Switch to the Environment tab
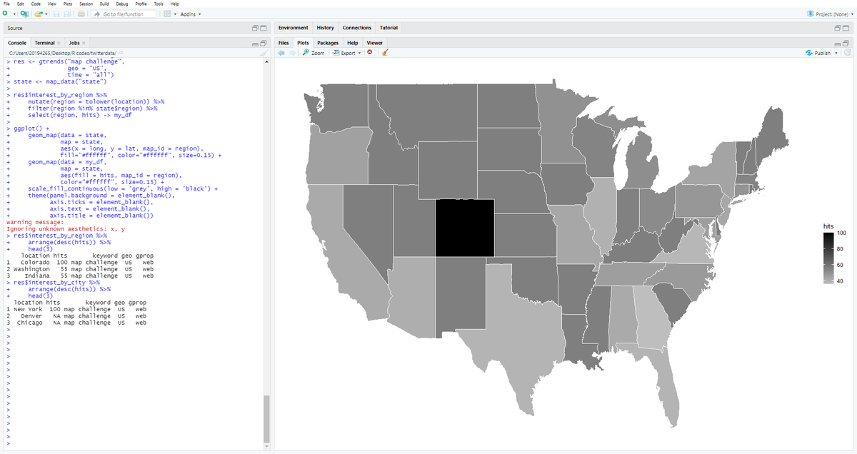This screenshot has width=857, height=454. (293, 28)
